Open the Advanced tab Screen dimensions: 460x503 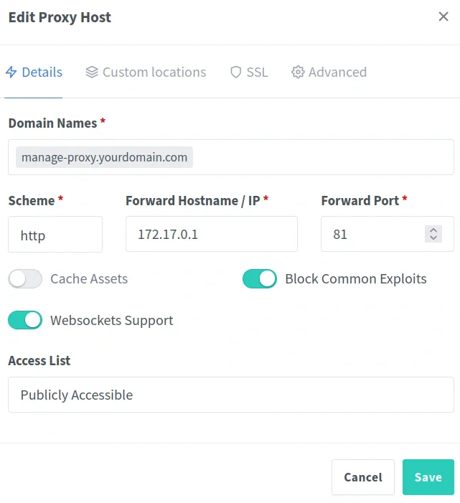pos(329,72)
